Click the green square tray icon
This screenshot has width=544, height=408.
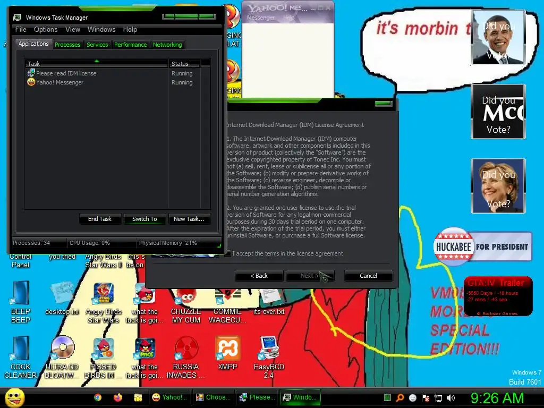click(387, 397)
